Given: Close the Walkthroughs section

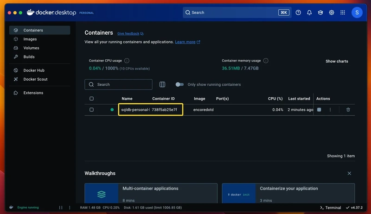Looking at the screenshot, I should coord(349,173).
